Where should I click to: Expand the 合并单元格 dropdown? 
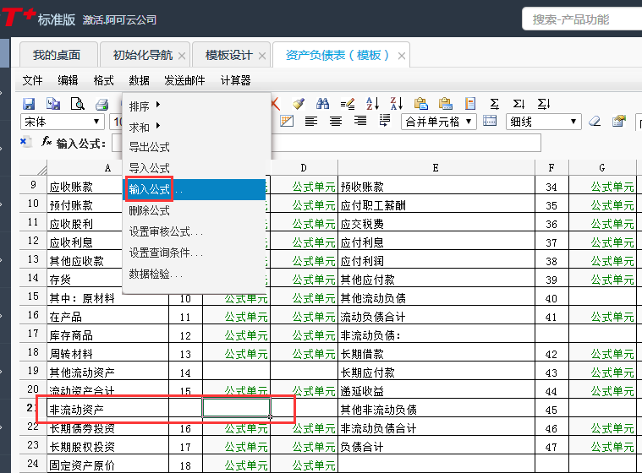coord(469,122)
